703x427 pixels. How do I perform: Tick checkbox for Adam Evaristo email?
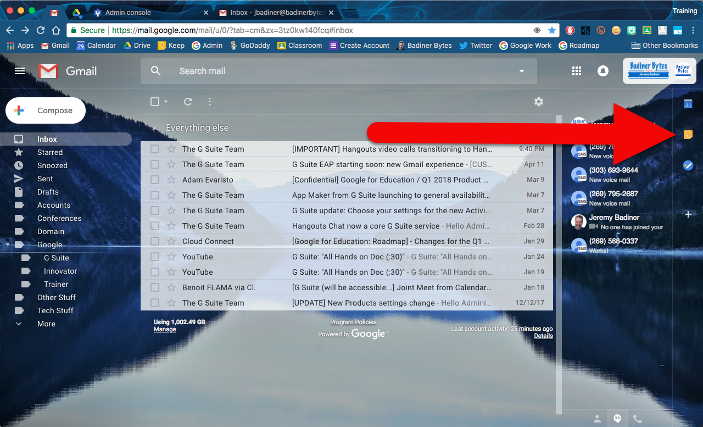(x=155, y=180)
